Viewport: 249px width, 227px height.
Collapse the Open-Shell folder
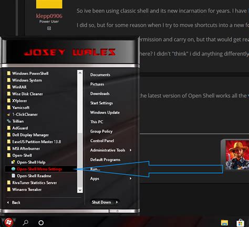[19, 156]
